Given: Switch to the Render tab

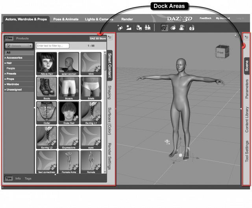Looking at the screenshot, I should [127, 19].
